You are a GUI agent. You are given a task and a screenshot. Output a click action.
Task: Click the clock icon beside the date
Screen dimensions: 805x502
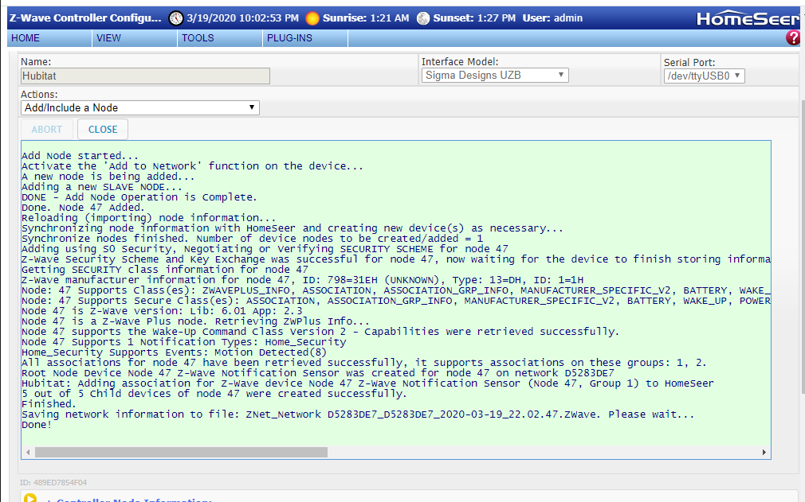tap(176, 18)
